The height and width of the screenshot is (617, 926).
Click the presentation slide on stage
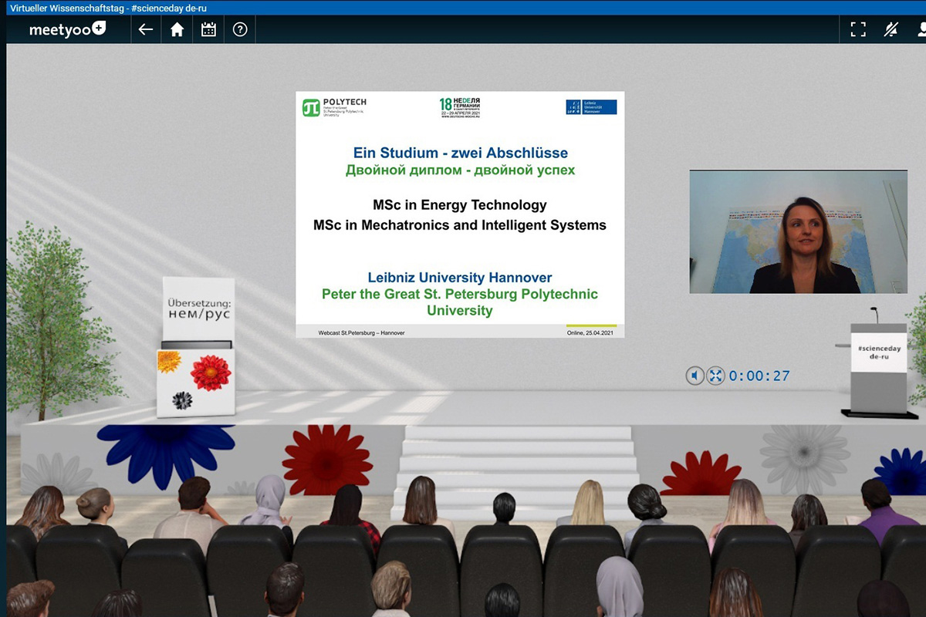(460, 214)
